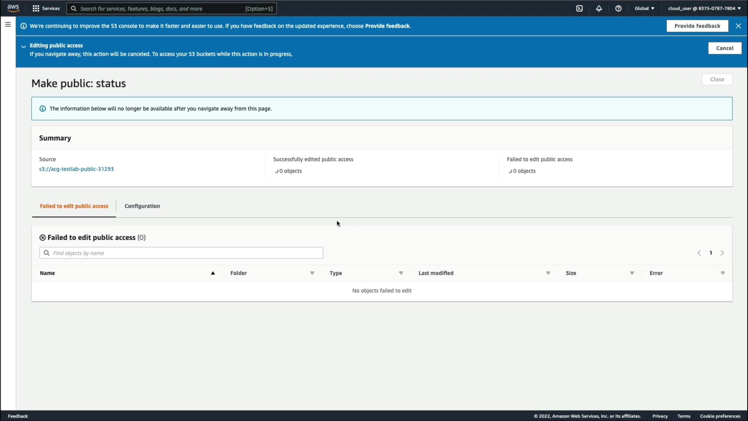This screenshot has width=748, height=421.
Task: Go to previous page arrow in pagination
Action: click(x=699, y=253)
